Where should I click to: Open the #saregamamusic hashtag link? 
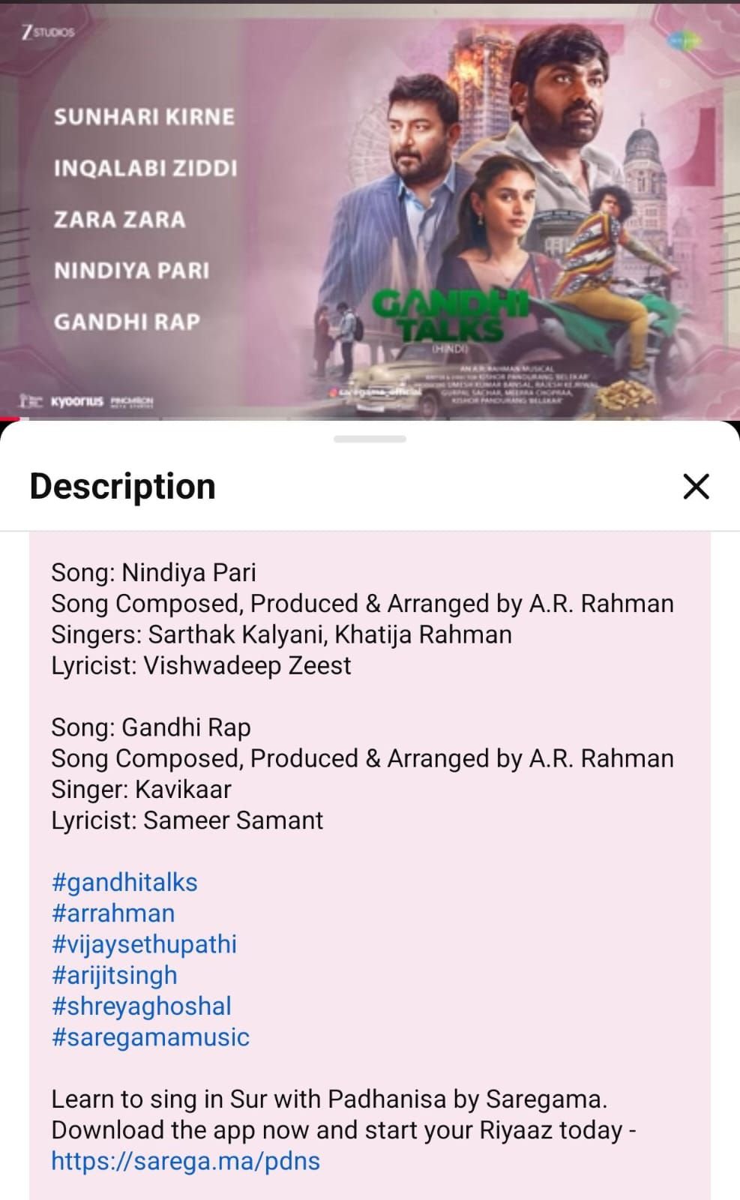(x=150, y=1036)
